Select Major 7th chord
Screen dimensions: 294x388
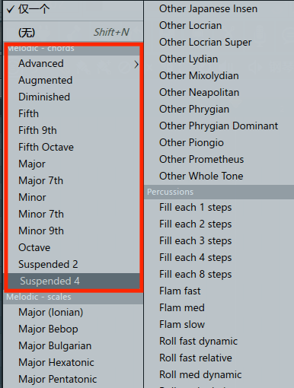point(73,181)
